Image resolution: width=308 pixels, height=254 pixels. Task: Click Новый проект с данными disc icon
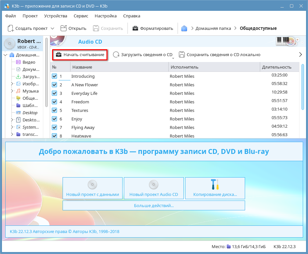pos(92,185)
